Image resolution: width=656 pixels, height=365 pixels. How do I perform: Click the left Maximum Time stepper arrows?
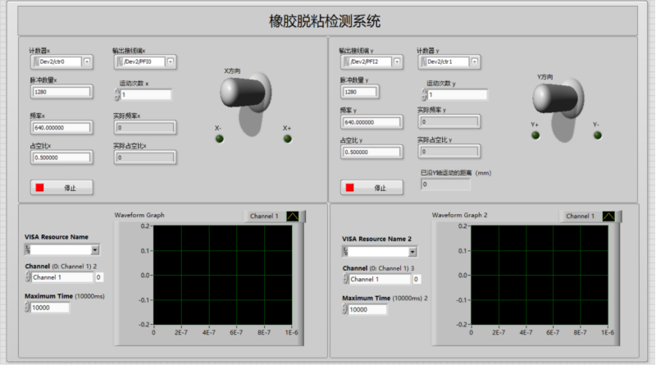(27, 308)
